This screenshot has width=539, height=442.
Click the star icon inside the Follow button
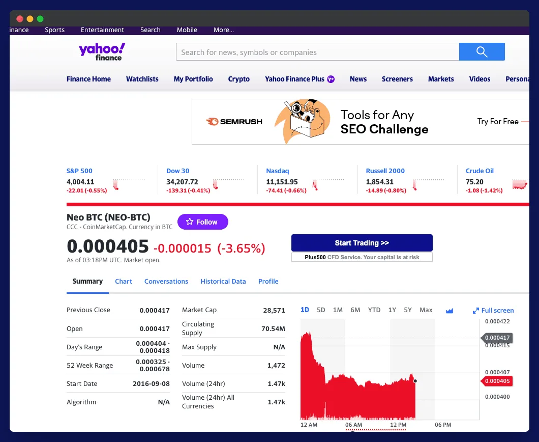pos(190,222)
